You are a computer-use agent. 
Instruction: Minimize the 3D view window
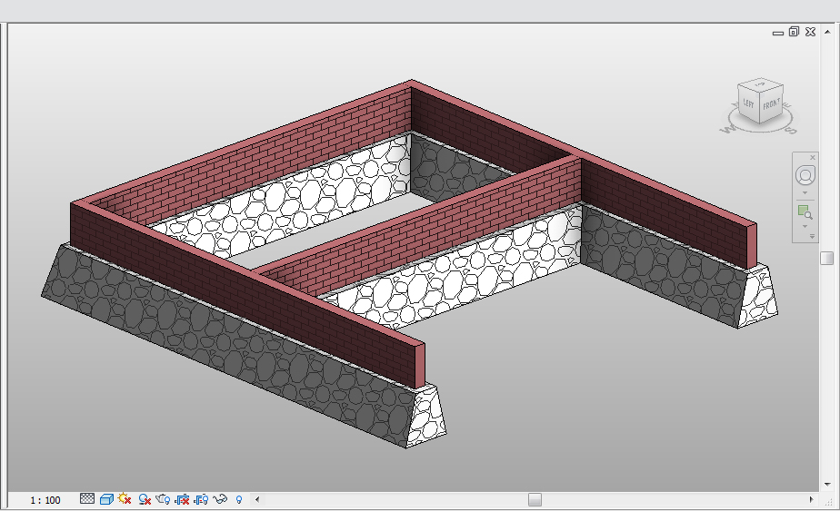tap(778, 33)
